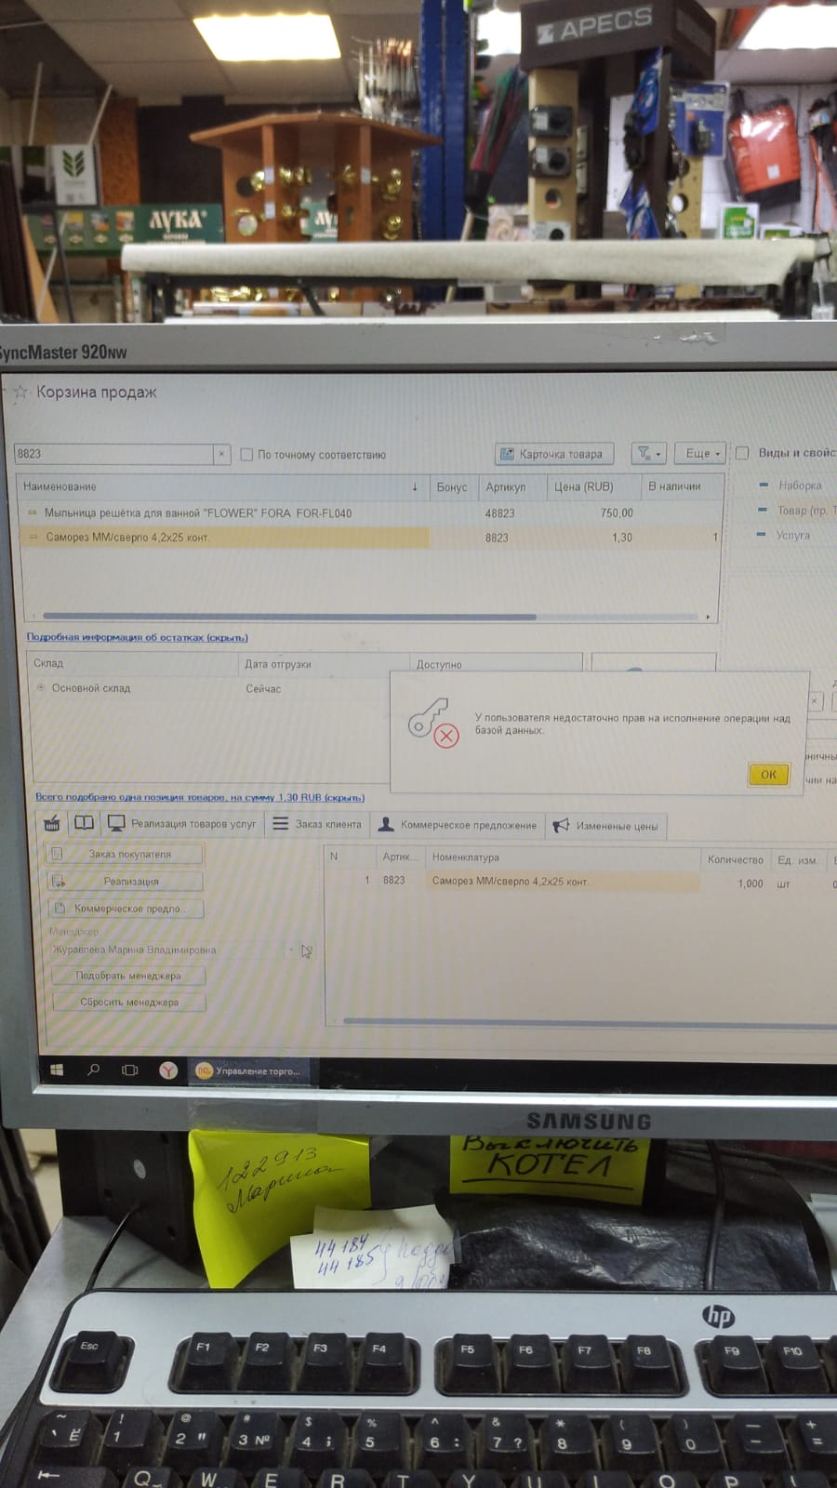The height and width of the screenshot is (1488, 837).
Task: Select the 'Основной склад' radio button
Action: click(x=41, y=688)
